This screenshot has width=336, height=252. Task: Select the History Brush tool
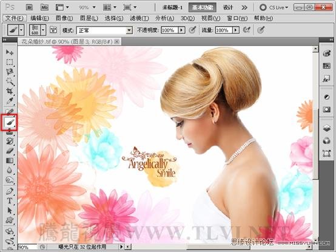point(10,141)
